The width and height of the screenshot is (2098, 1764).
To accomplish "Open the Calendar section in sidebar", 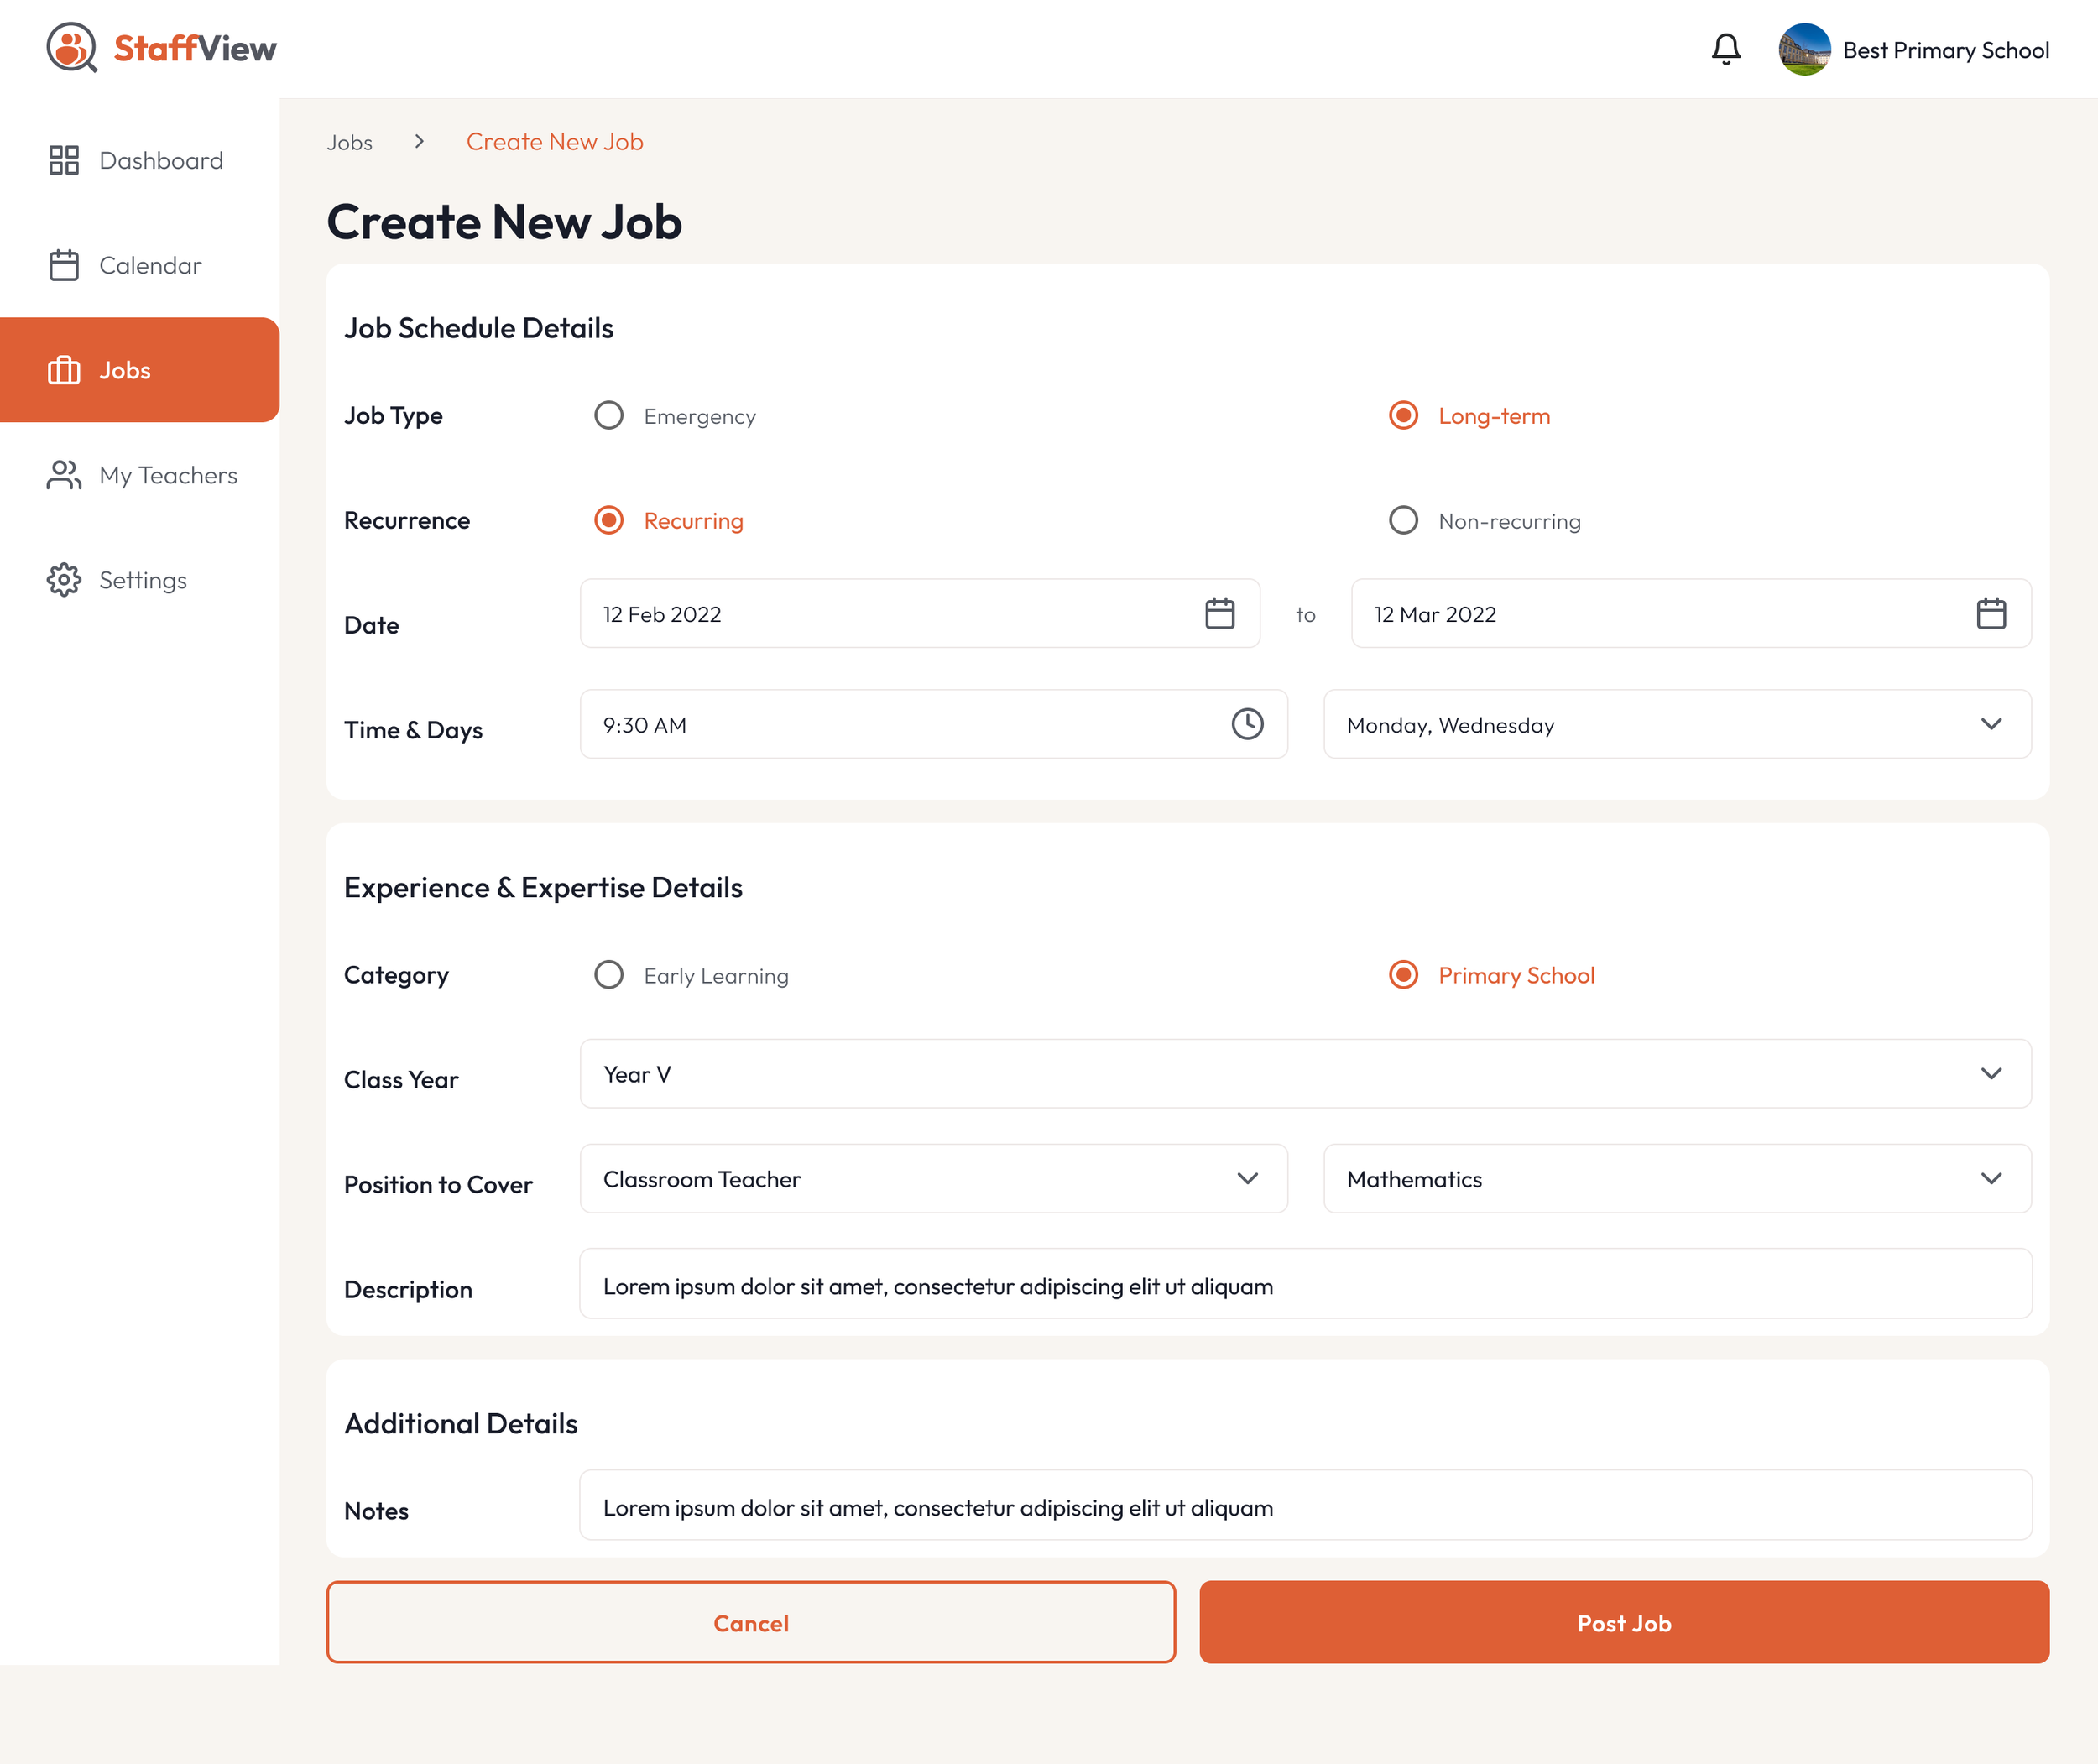I will (150, 265).
